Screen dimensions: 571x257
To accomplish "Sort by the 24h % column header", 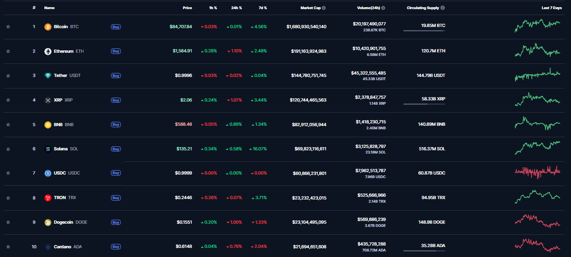I will pyautogui.click(x=236, y=8).
